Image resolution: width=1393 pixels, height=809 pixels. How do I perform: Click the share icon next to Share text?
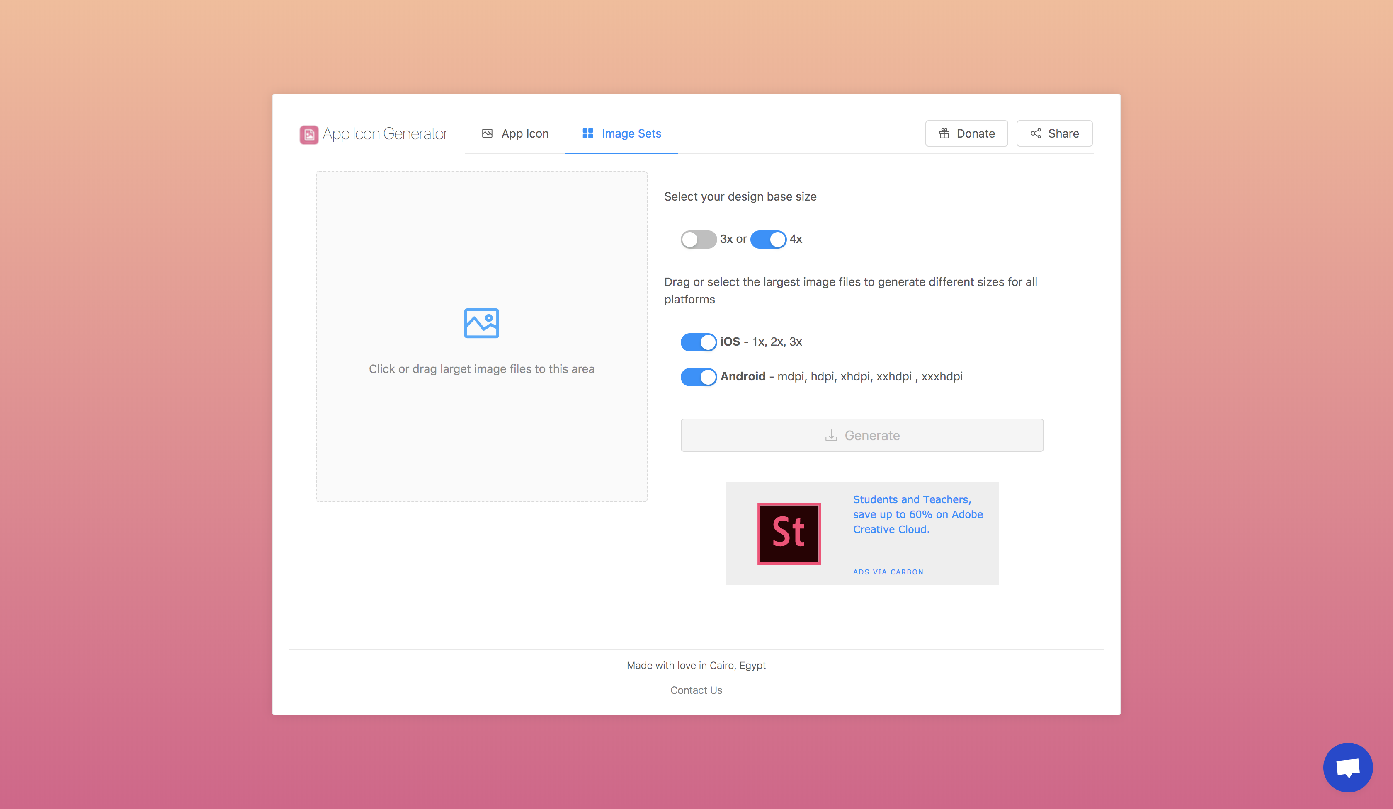click(1036, 133)
